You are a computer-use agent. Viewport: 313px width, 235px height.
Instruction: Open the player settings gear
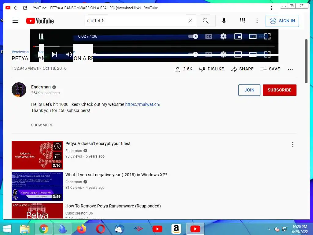223,36
